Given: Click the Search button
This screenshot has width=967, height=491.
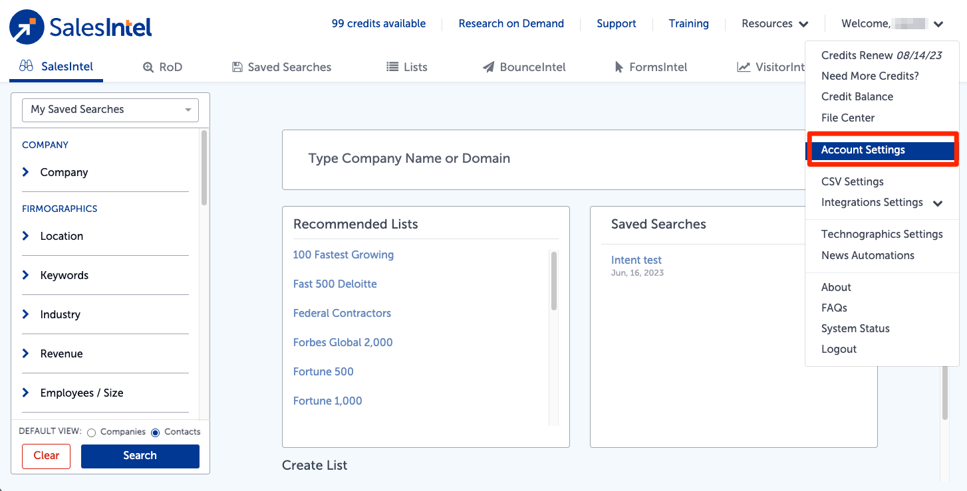Looking at the screenshot, I should (x=140, y=456).
